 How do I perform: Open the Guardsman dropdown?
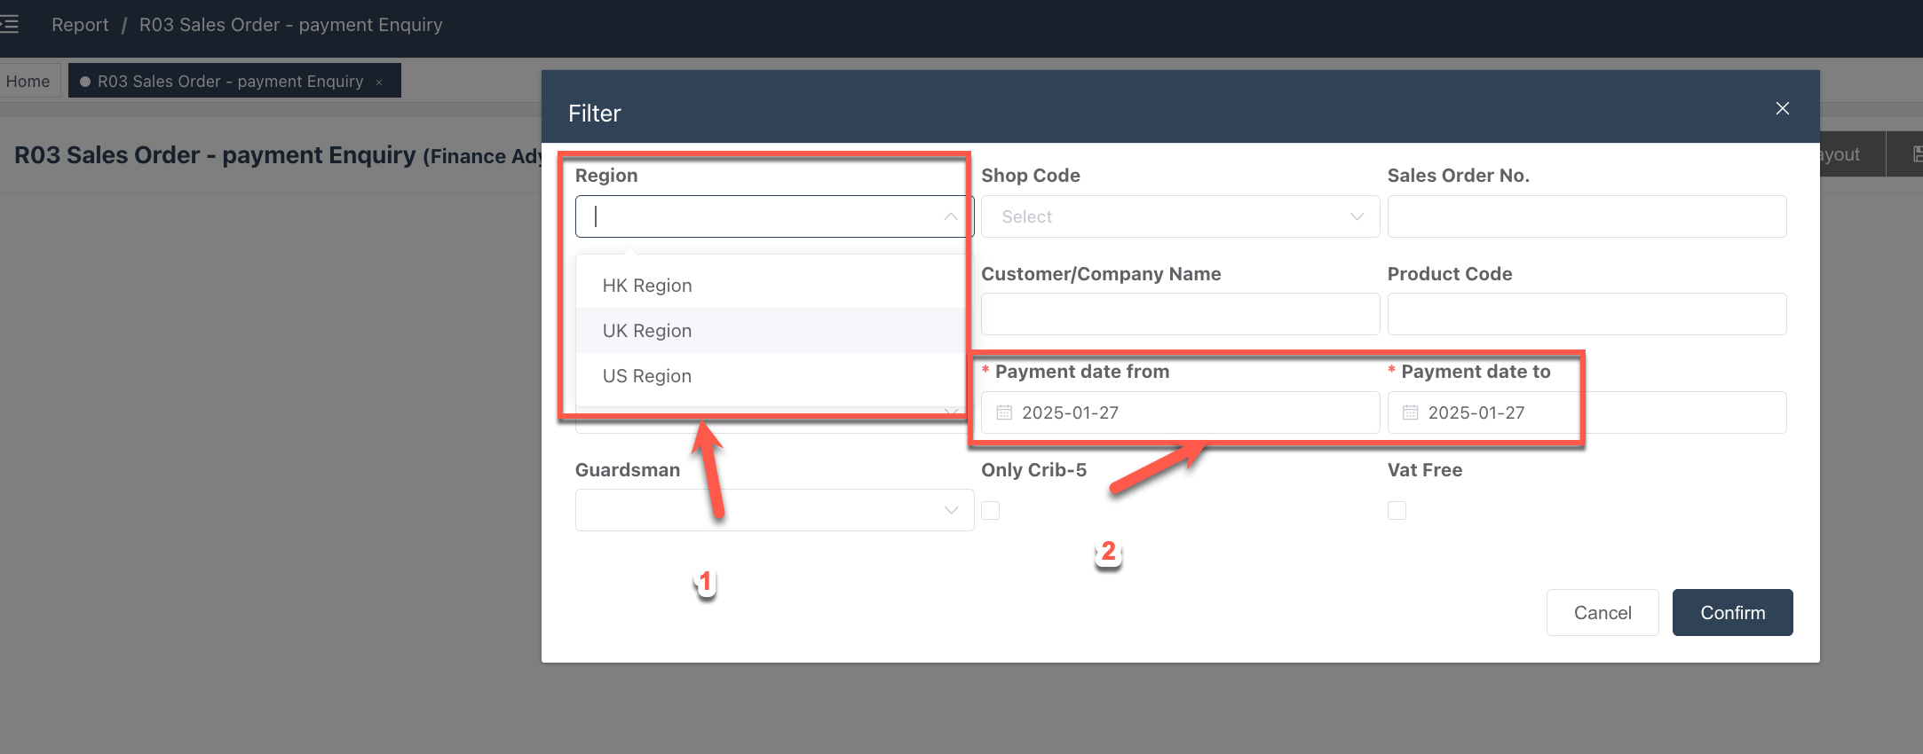pyautogui.click(x=951, y=510)
